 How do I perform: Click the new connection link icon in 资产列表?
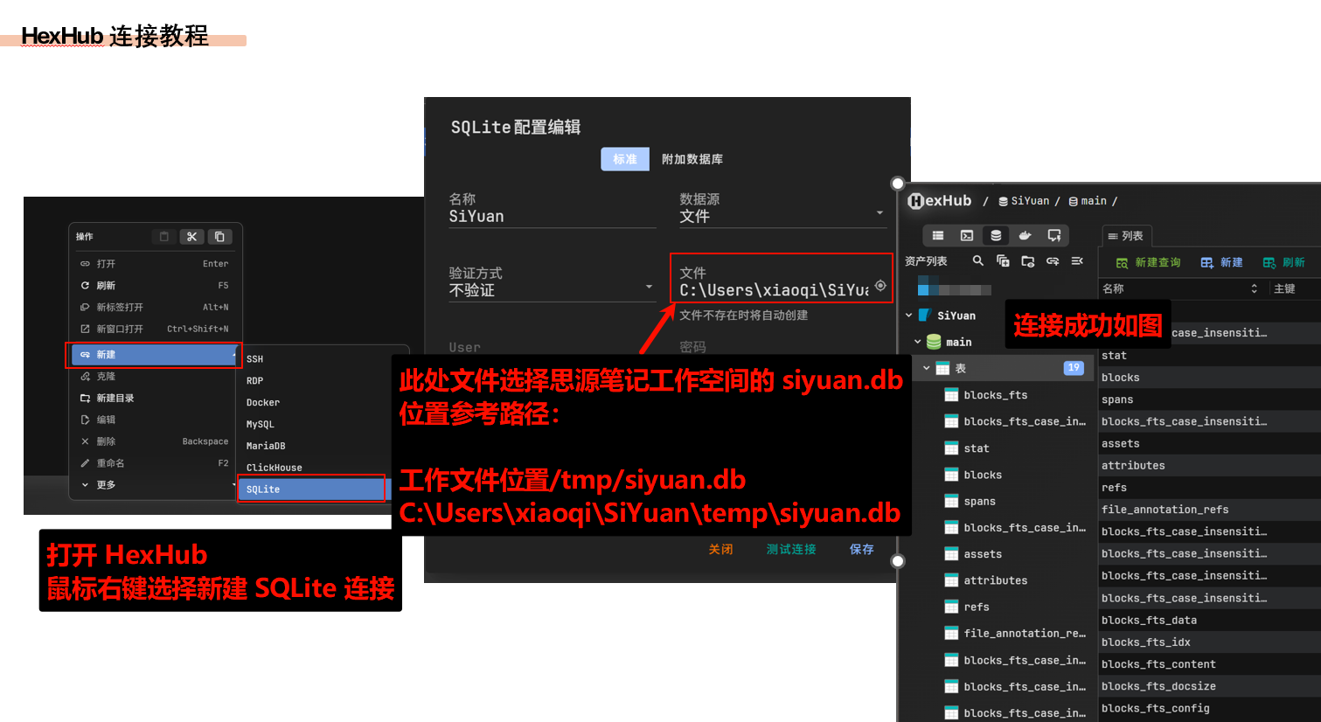1053,260
